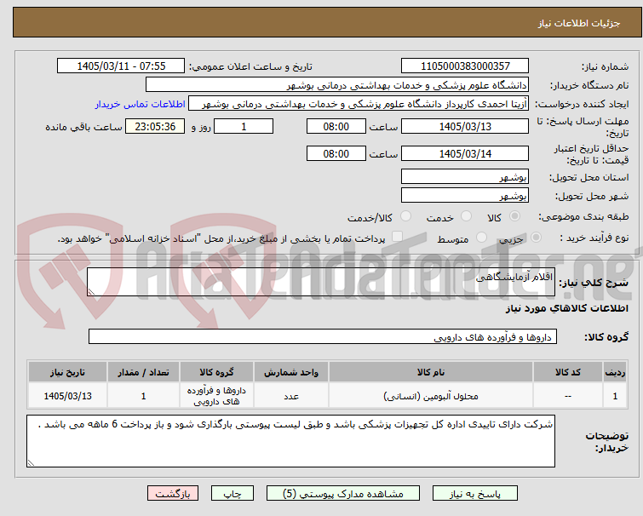Screen dimensions: 643x516
Task: Click the گروه کالا field داروها و فرآورده های دارویی
Action: 322,336
